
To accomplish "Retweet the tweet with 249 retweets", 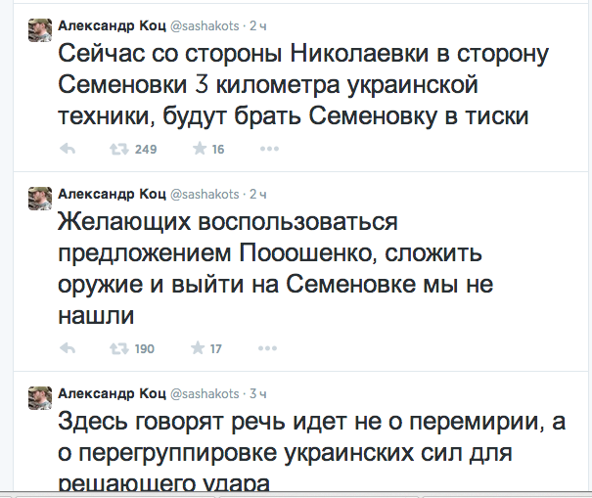I will click(x=117, y=150).
